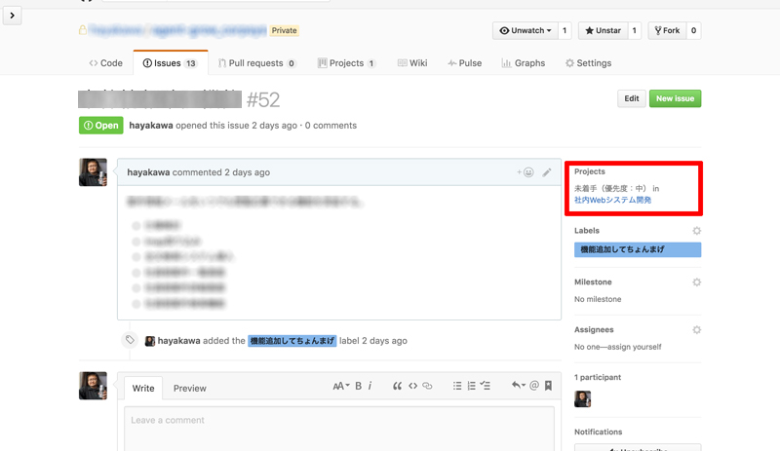The height and width of the screenshot is (451, 780).
Task: Insert code with the angle-brackets icon
Action: [x=412, y=386]
